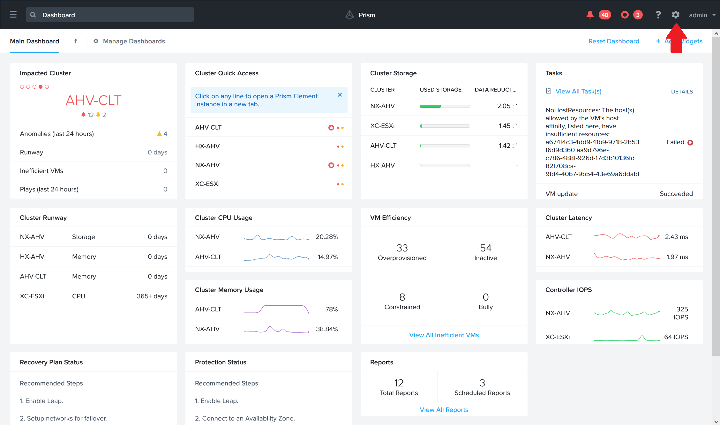This screenshot has height=425, width=720.
Task: Click the 8 Constrained VMs tile
Action: tap(402, 301)
